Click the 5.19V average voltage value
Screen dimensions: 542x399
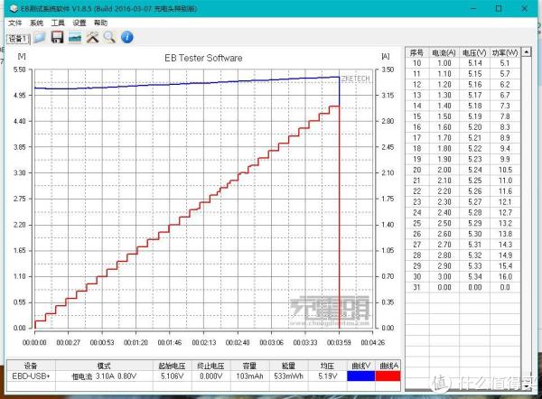pos(327,376)
